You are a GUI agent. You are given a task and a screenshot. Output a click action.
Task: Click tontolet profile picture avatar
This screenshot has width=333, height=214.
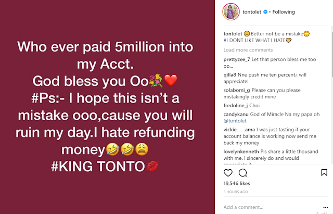pos(231,11)
